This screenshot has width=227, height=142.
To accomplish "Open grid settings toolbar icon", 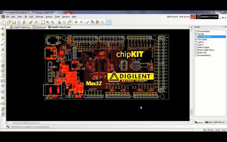I will pyautogui.click(x=64, y=22).
